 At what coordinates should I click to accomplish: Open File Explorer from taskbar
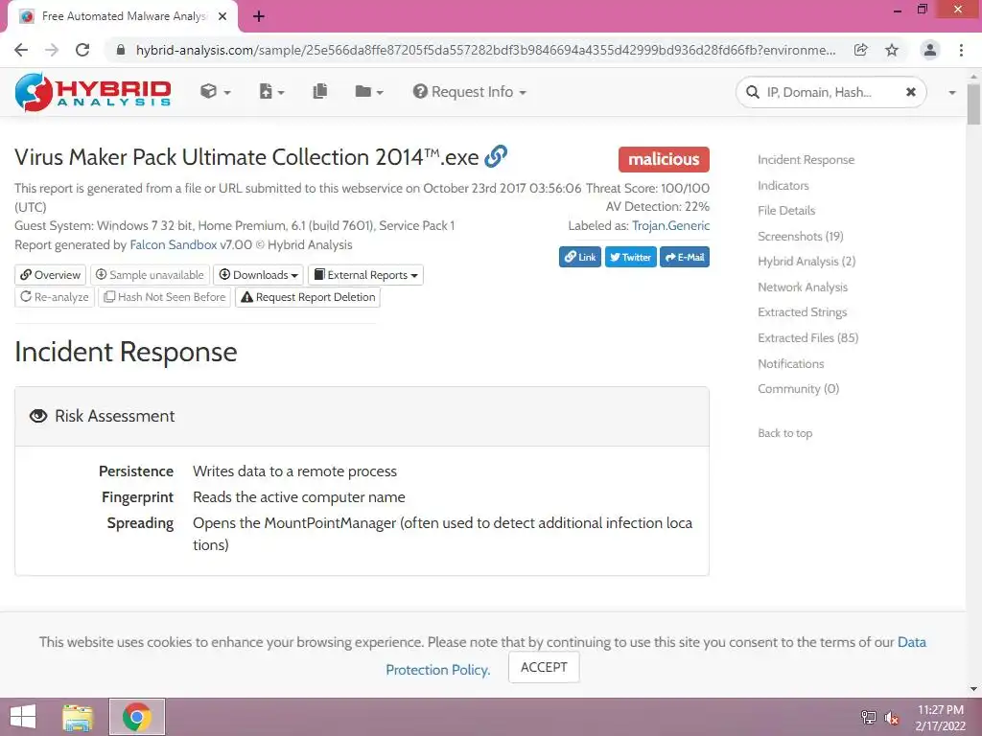78,717
